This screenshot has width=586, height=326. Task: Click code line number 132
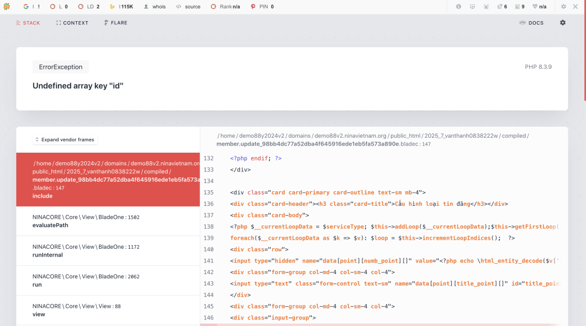208,158
